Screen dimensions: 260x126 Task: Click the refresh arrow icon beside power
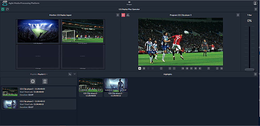click(7, 9)
